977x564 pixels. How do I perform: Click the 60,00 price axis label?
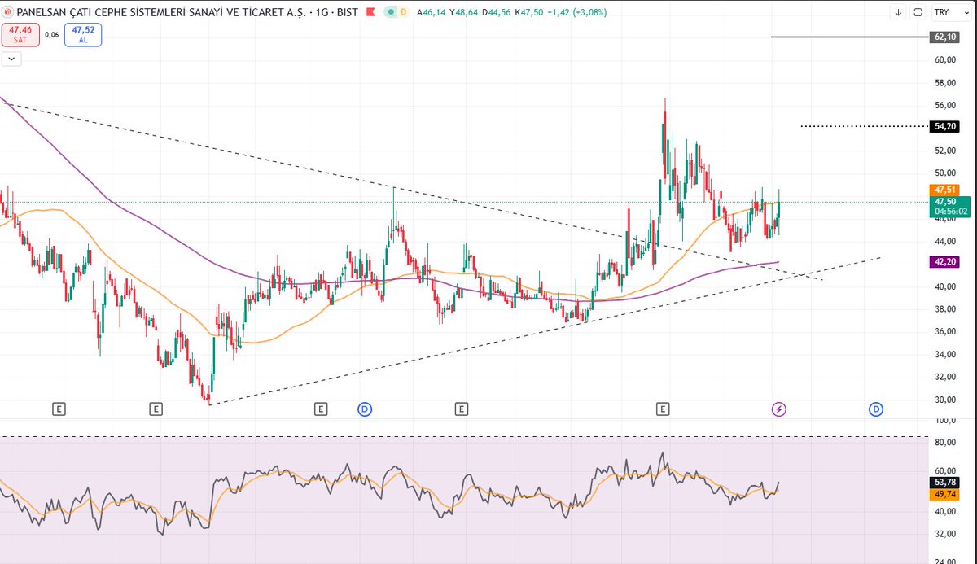[944, 60]
